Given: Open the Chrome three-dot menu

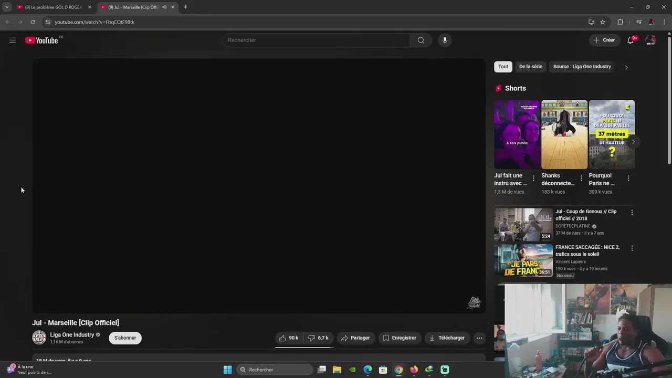Looking at the screenshot, I should (x=665, y=22).
